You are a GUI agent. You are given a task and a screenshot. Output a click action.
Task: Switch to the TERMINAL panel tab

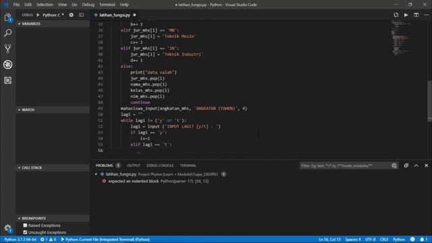[x=188, y=165]
